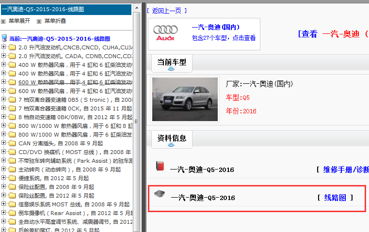Click the 车型:Q5 text

pyautogui.click(x=238, y=97)
